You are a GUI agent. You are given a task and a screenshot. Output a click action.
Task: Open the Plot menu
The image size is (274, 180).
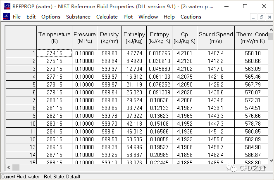128,17
